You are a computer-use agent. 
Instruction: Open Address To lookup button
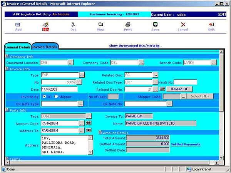coord(82,130)
